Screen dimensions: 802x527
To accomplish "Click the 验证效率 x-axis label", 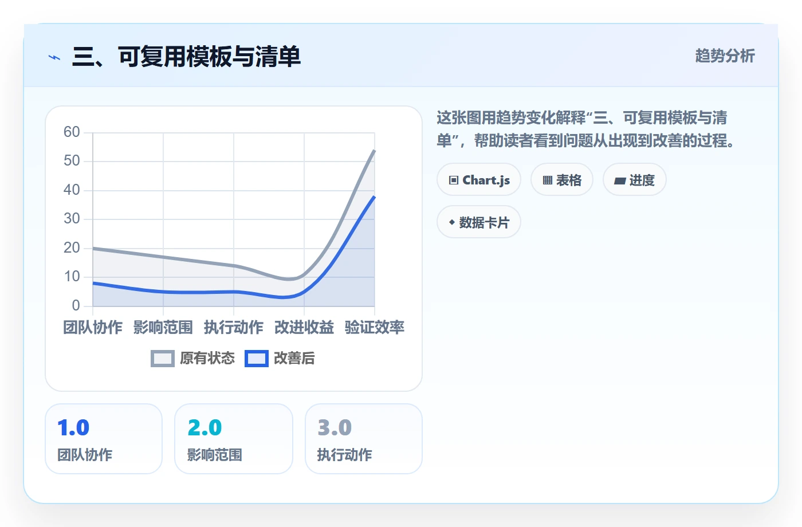I will pyautogui.click(x=375, y=328).
